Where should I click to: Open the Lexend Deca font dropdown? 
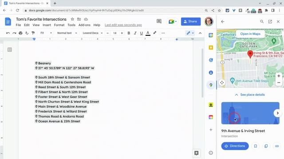(x=93, y=33)
